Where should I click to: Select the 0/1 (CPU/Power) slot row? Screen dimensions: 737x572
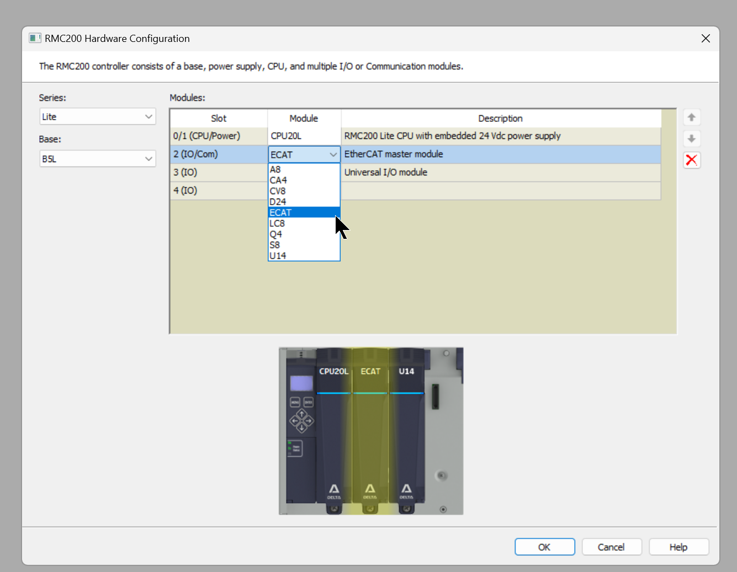pyautogui.click(x=415, y=136)
